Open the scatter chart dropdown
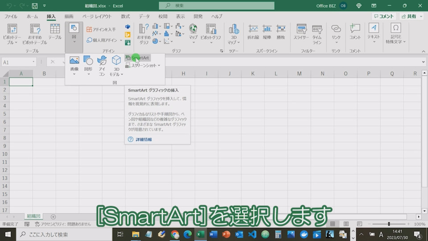428x241 pixels. click(168, 41)
